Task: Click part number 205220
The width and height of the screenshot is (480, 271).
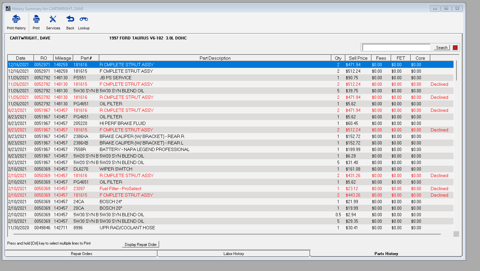Action: (80, 123)
